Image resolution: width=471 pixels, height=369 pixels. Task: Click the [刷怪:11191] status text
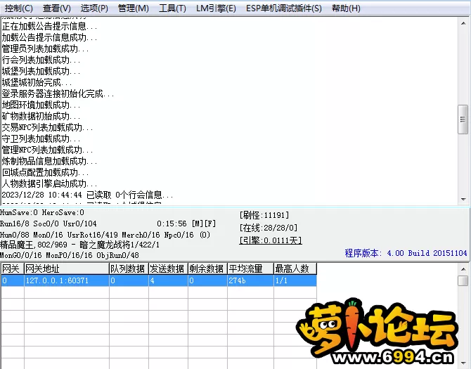tap(264, 215)
